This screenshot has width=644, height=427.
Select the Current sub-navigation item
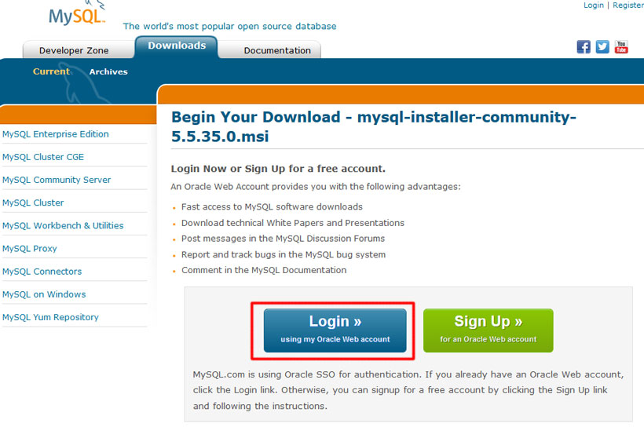(x=51, y=71)
